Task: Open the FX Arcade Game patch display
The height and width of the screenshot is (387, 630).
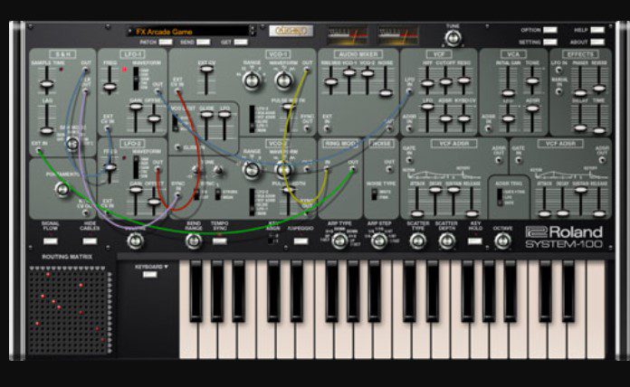Action: click(189, 32)
